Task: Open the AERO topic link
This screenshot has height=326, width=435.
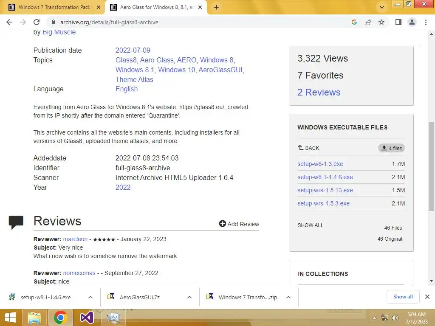Action: pos(186,60)
